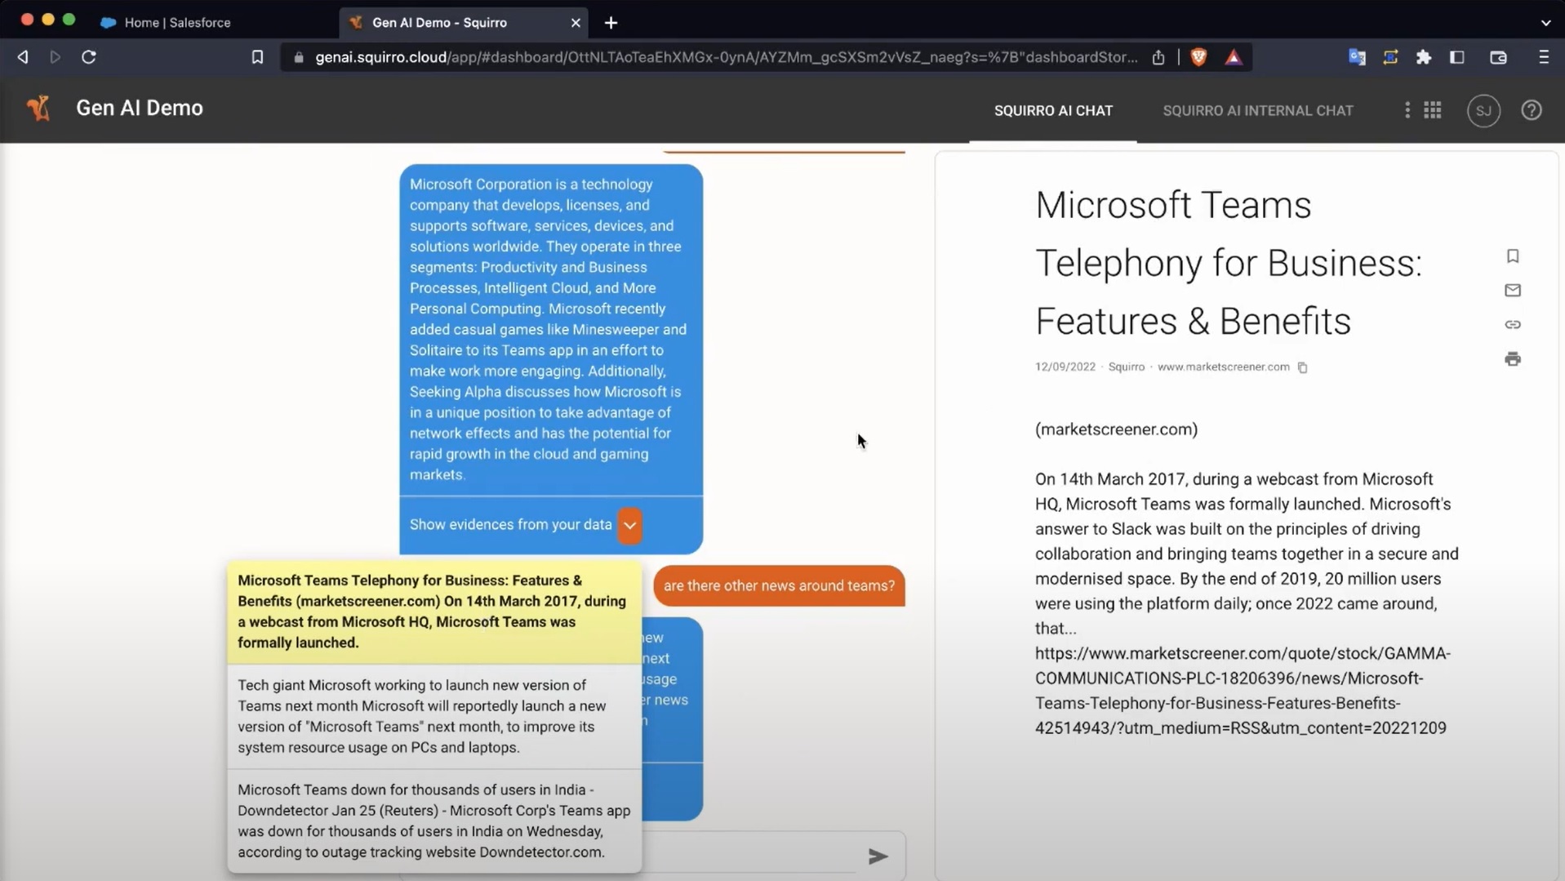The height and width of the screenshot is (881, 1565).
Task: Select evidence about new Teams version launch
Action: 434,716
